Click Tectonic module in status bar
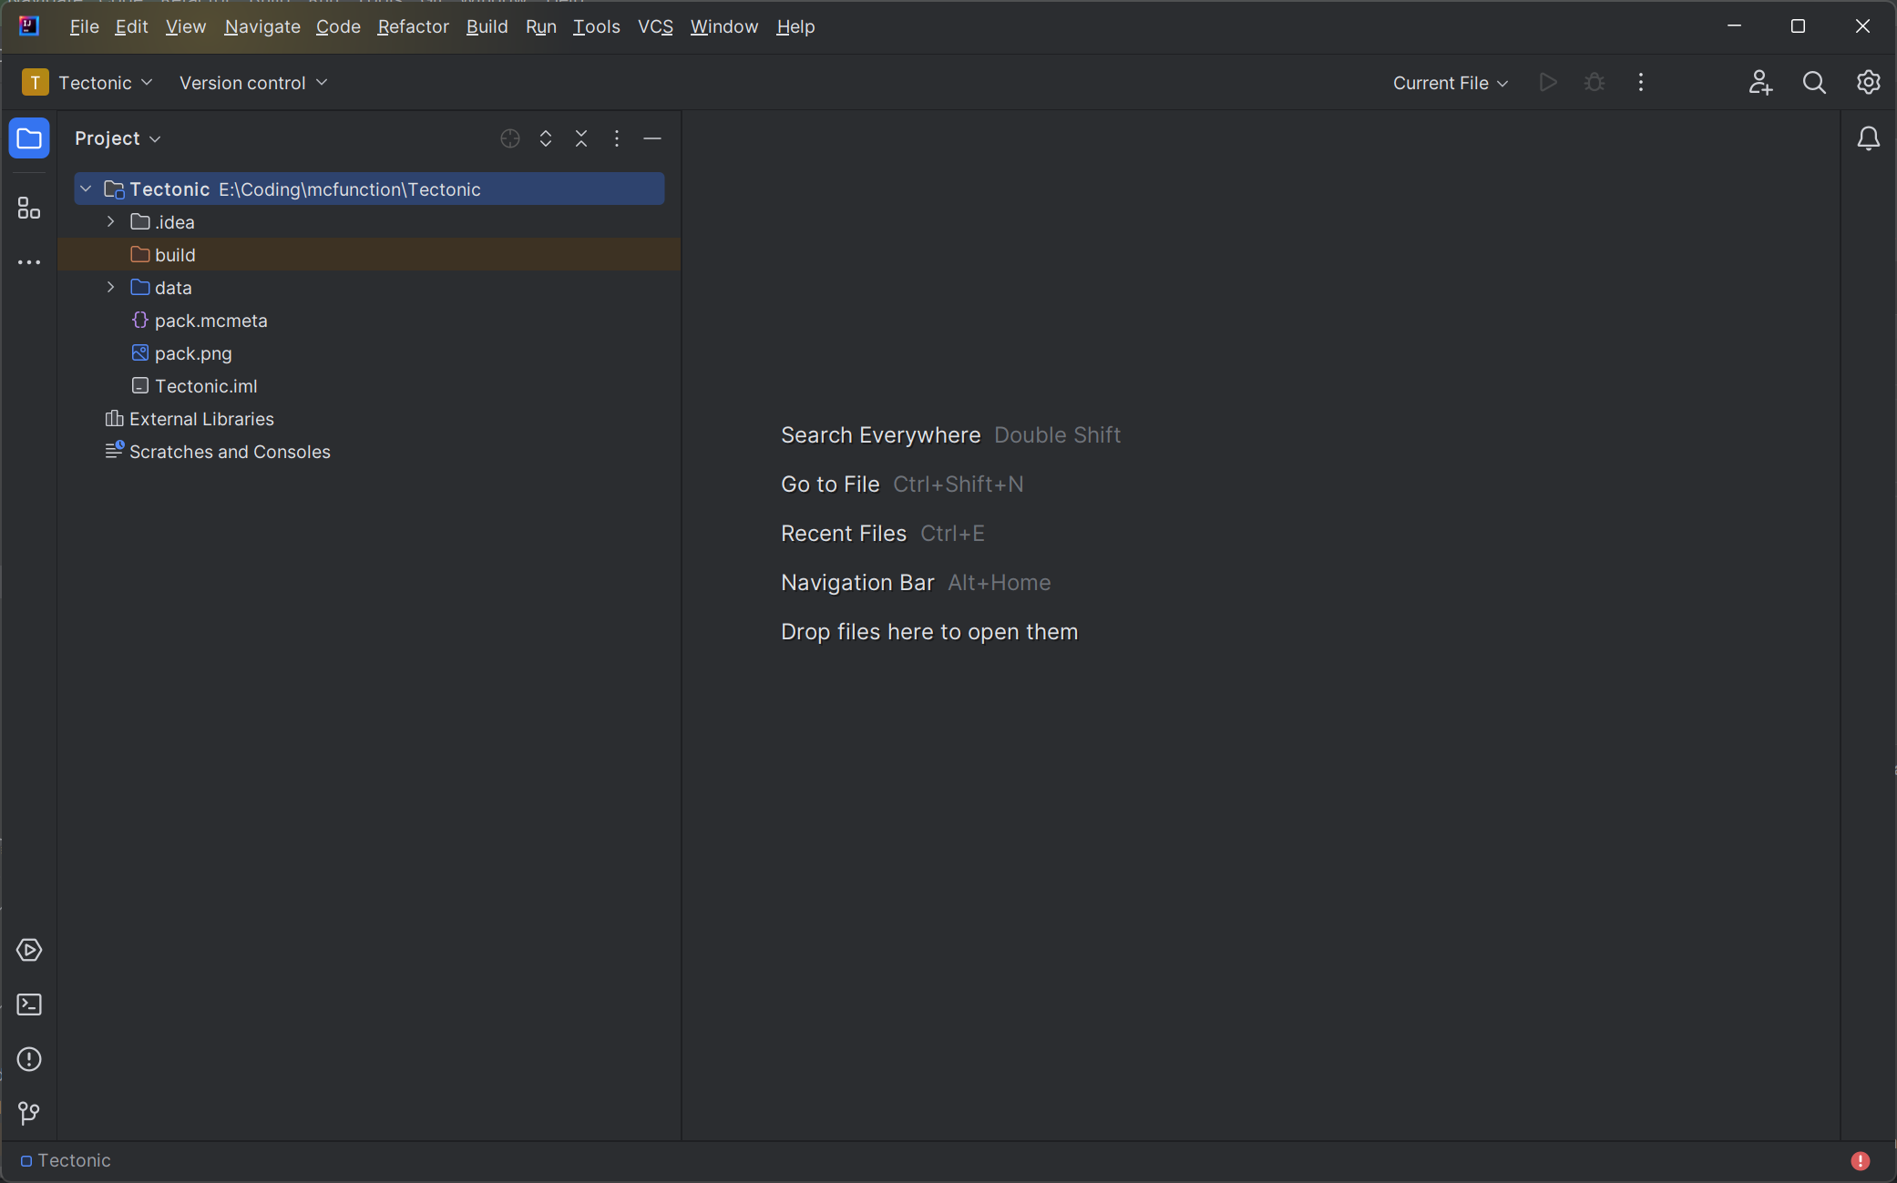The width and height of the screenshot is (1897, 1183). click(66, 1160)
